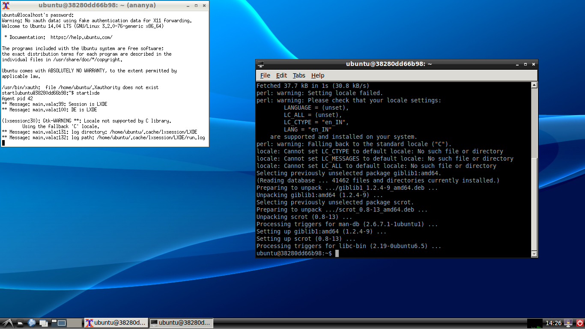Click the "Processing triggers for man-db" line
Viewport: 585px width, 329px height.
coord(347,224)
